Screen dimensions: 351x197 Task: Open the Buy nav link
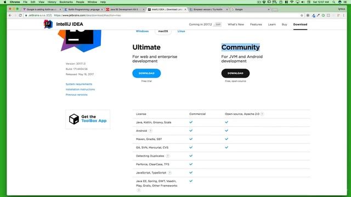284,24
